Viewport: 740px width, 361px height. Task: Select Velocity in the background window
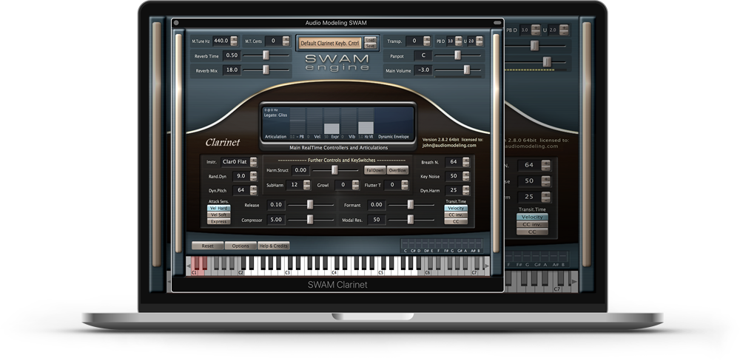coord(532,217)
